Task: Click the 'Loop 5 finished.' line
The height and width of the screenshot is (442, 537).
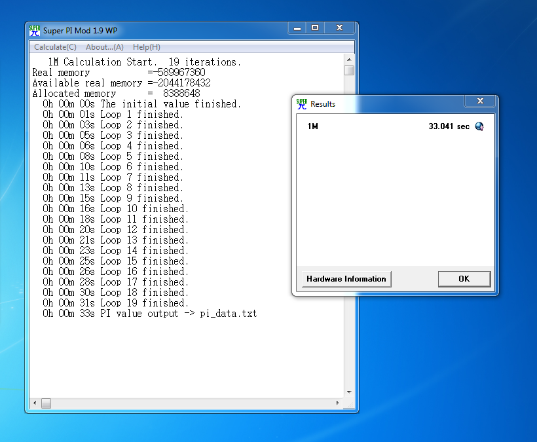Action: click(x=113, y=156)
